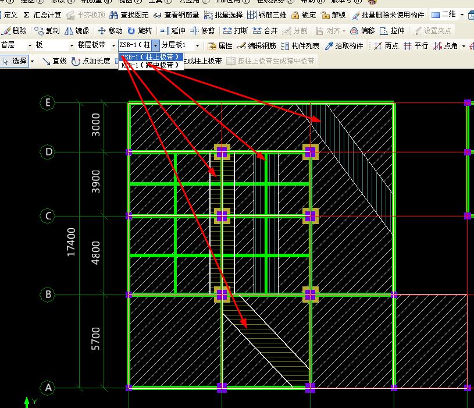Select the 移动 move tool

coord(111,30)
